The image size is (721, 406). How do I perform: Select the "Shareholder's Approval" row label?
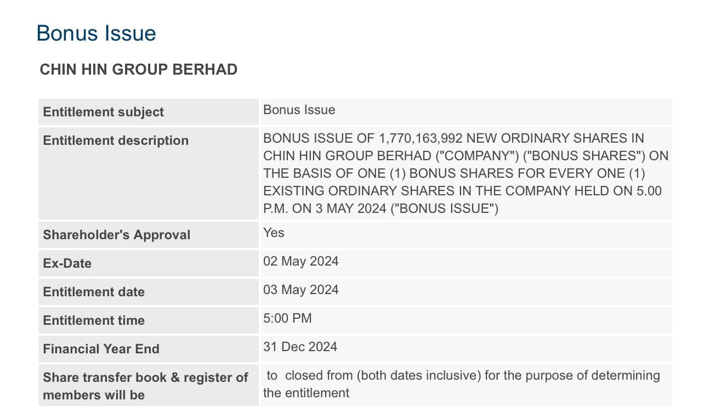tap(116, 235)
